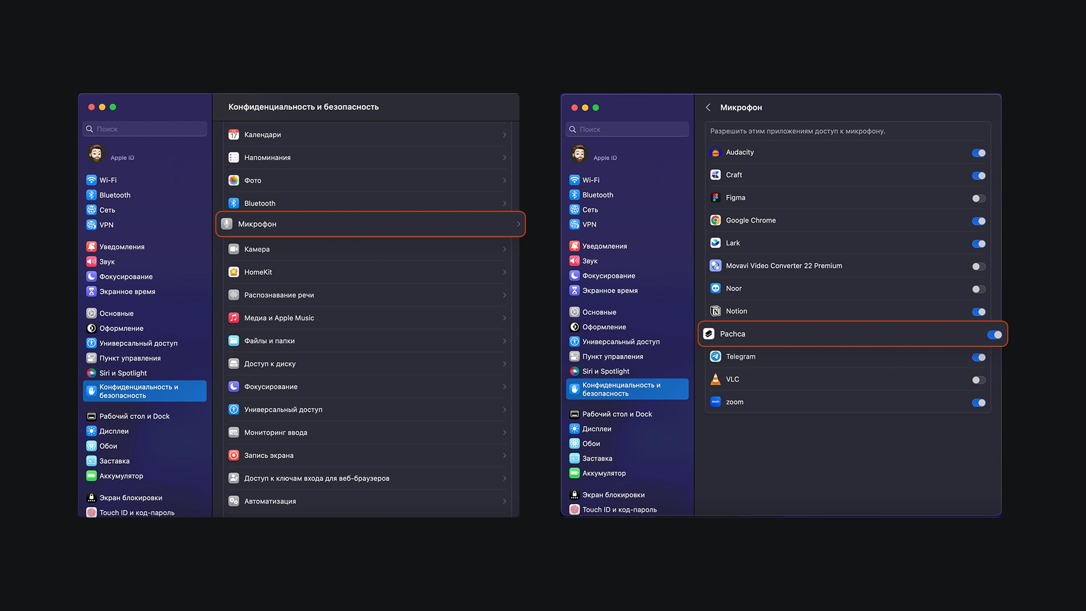Click the Notion app icon

[x=716, y=311]
